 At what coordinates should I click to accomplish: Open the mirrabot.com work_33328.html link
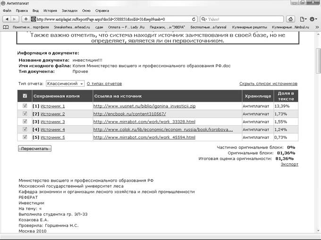[x=144, y=122]
